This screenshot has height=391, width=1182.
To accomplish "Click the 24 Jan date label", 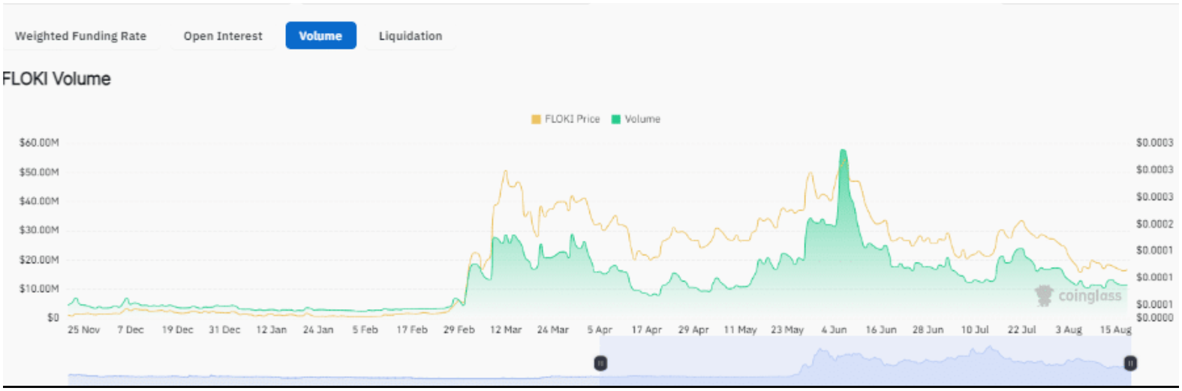I will 318,329.
